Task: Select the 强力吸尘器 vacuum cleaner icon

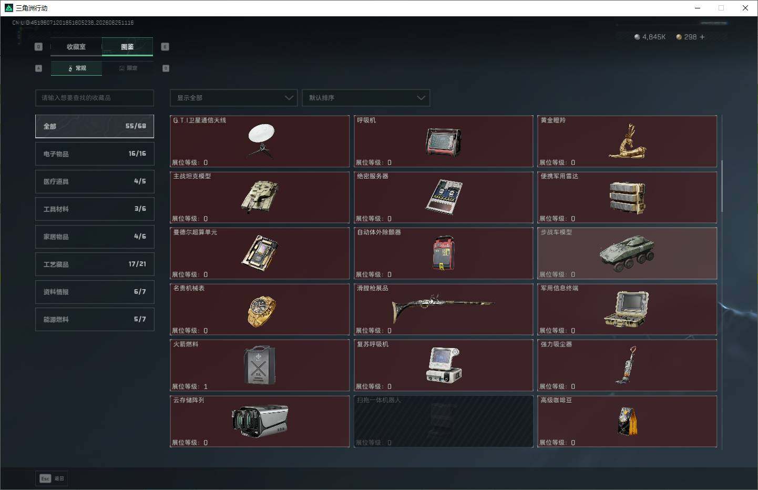Action: pyautogui.click(x=626, y=365)
